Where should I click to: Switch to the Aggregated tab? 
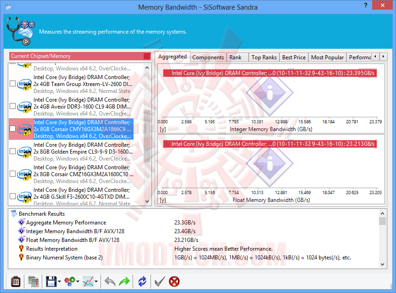click(x=172, y=57)
